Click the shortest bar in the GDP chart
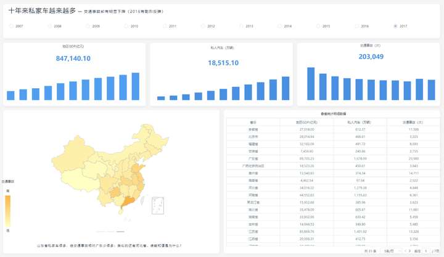Screen dimensions: 444x257 (10, 96)
